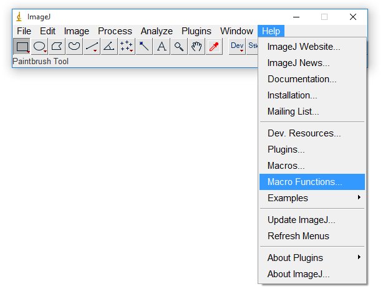The image size is (383, 299).
Task: Select the Polygon selection tool
Action: [x=57, y=46]
